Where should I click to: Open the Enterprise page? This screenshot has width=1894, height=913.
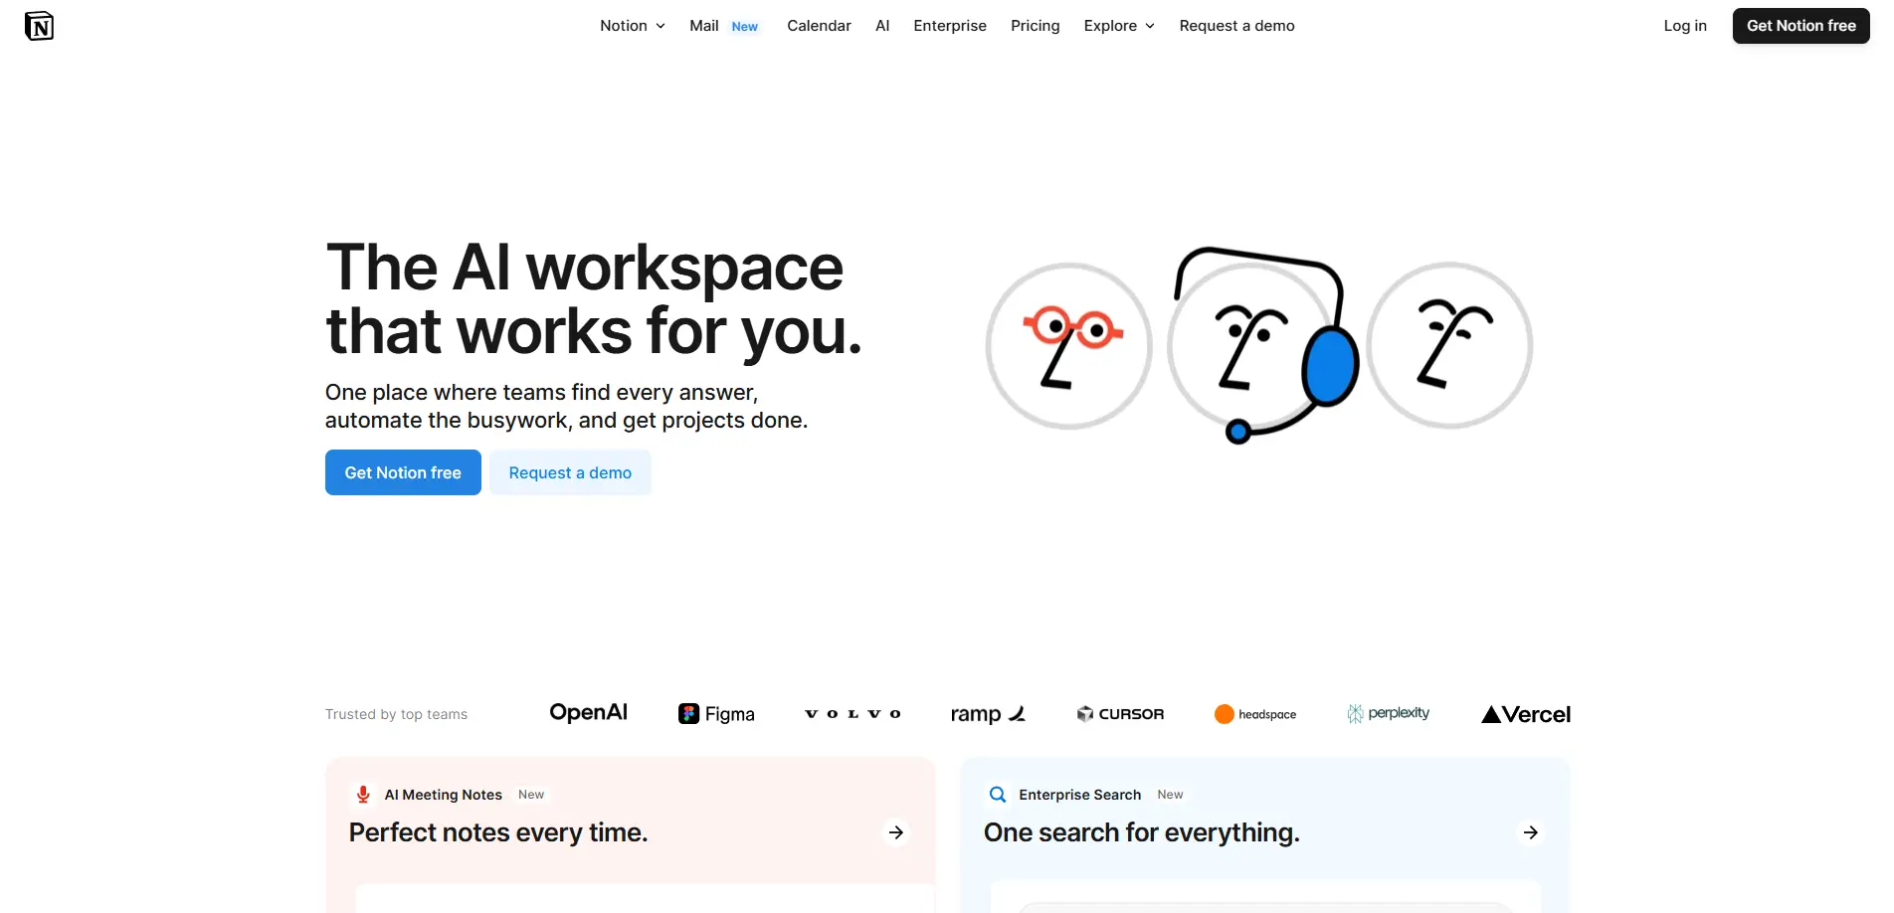tap(950, 26)
